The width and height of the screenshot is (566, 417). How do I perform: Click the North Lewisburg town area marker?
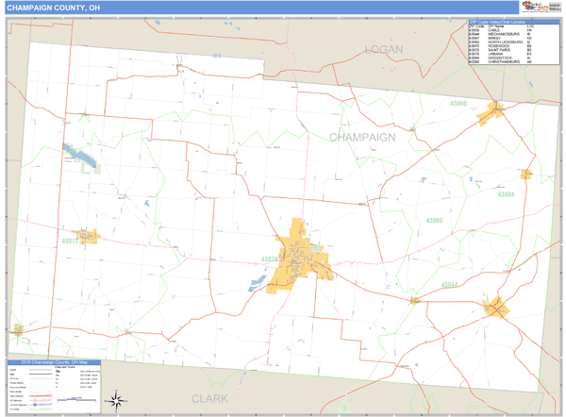[x=492, y=114]
